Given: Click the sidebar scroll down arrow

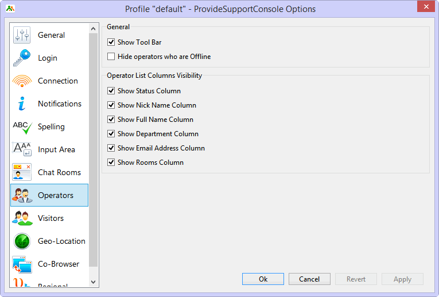Looking at the screenshot, I should 93,282.
